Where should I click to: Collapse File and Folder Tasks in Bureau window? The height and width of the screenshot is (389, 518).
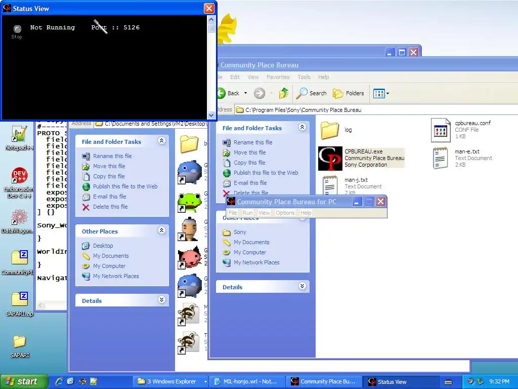point(302,127)
